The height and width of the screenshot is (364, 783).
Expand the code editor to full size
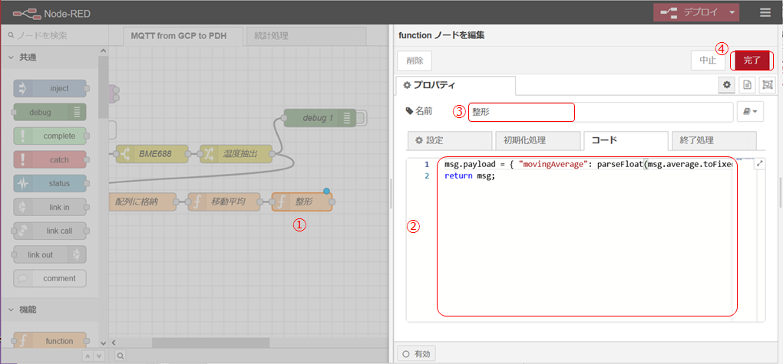point(759,163)
